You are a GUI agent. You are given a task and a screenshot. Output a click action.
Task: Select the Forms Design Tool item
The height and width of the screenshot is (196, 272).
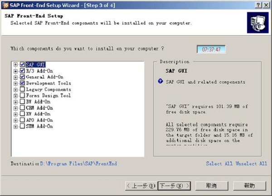coord(48,96)
